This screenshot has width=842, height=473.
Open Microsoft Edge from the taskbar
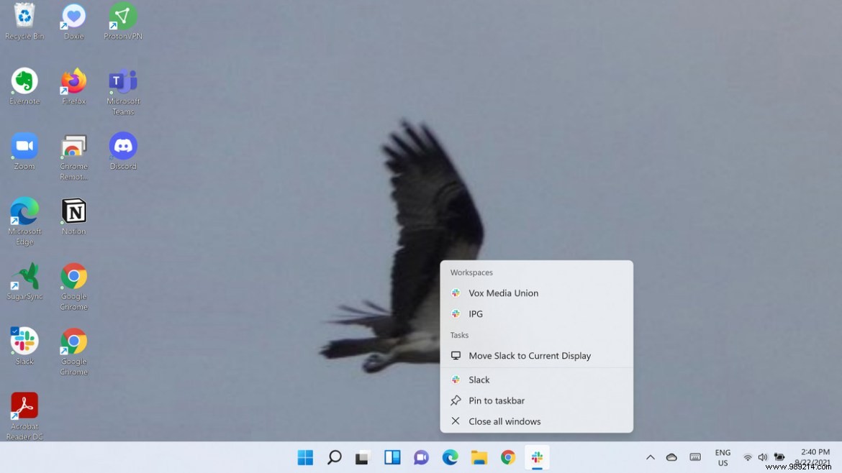450,457
